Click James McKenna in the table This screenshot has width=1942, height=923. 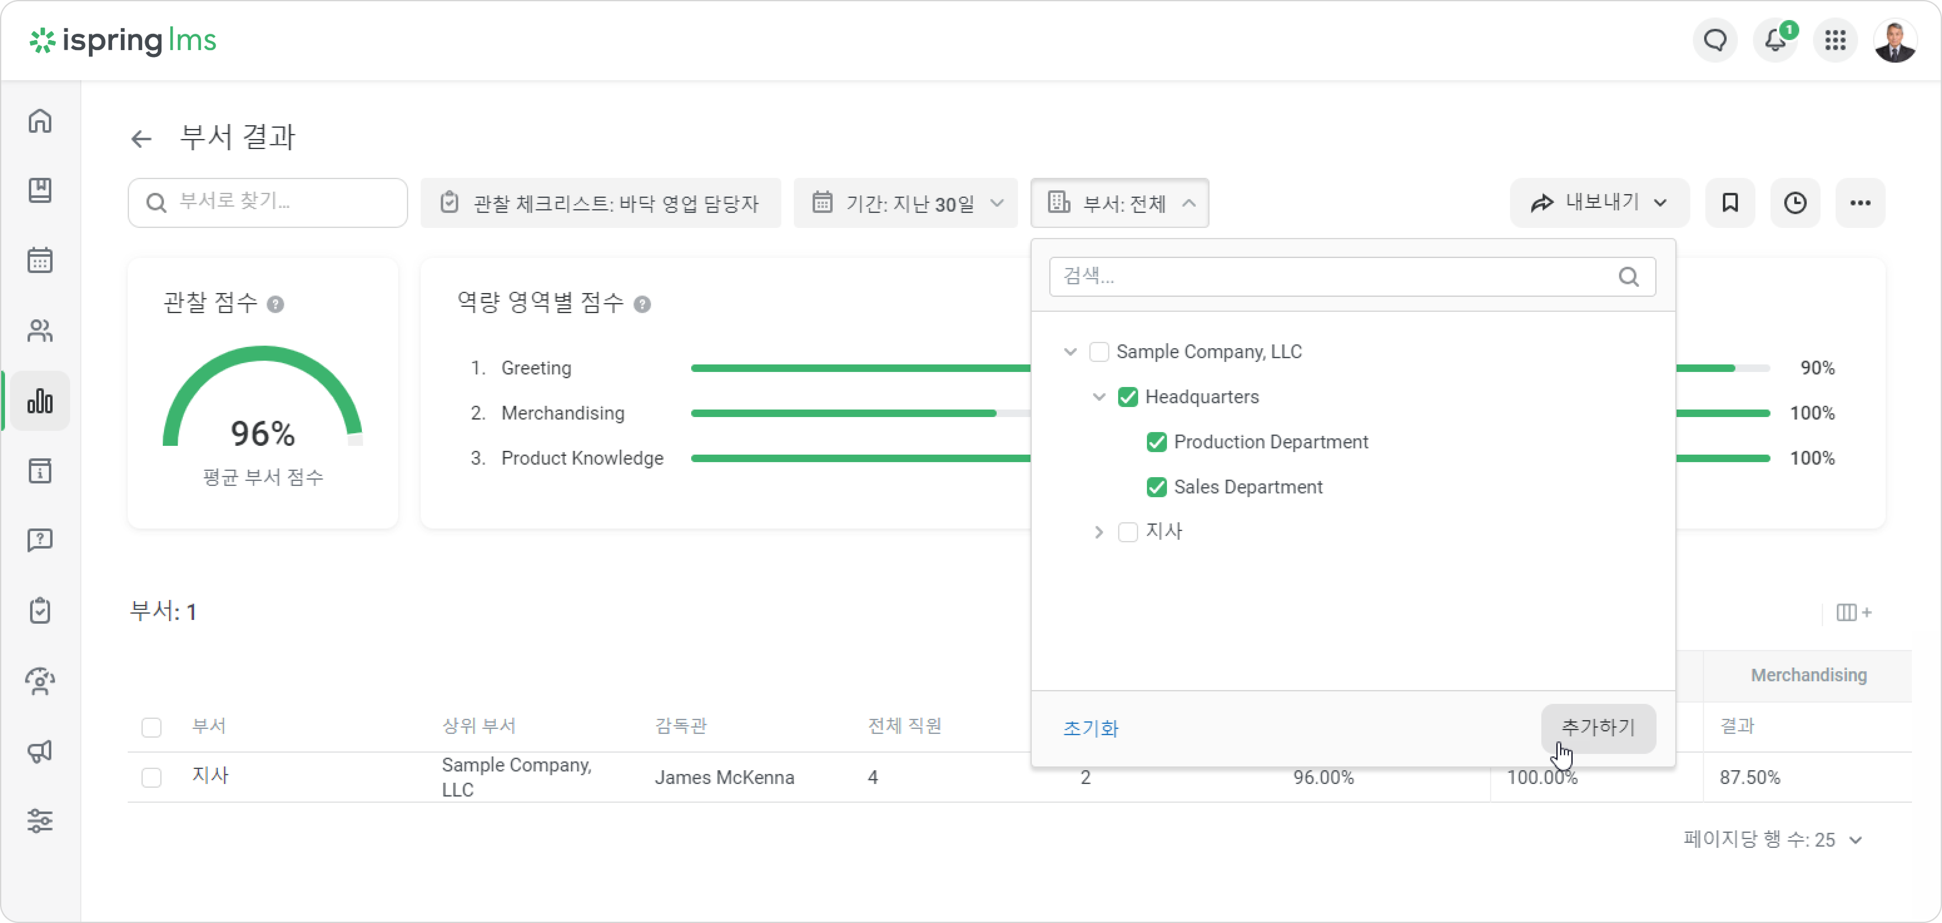point(724,777)
